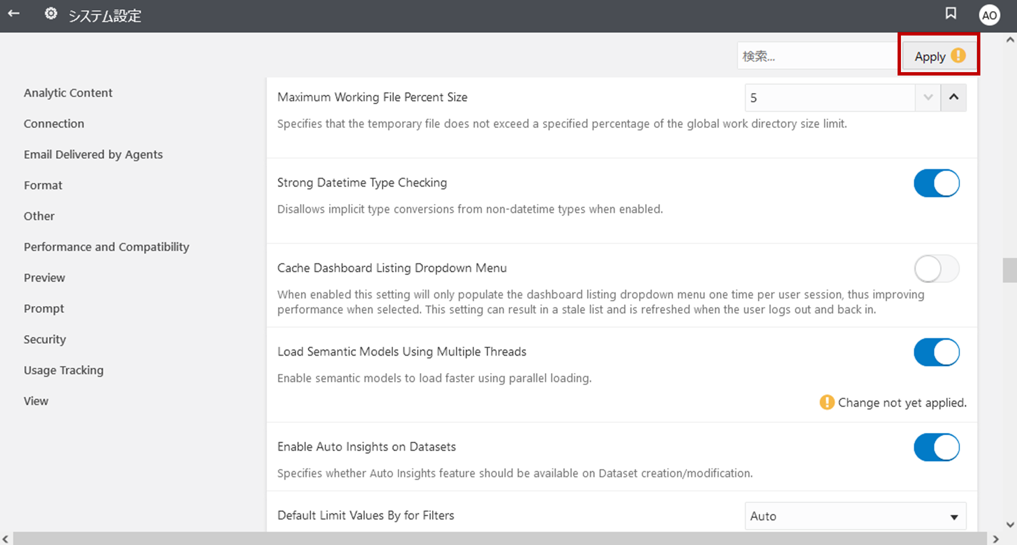Enable Cache Dashboard Listing Dropdown Menu

tap(936, 269)
